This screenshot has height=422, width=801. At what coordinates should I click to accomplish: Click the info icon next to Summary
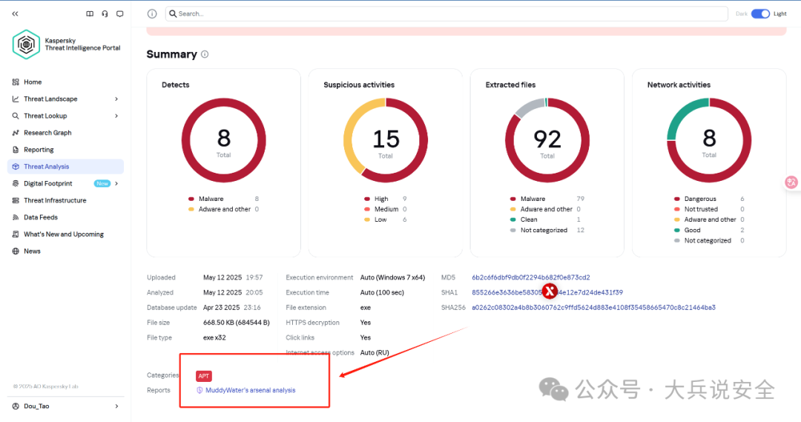pyautogui.click(x=205, y=54)
